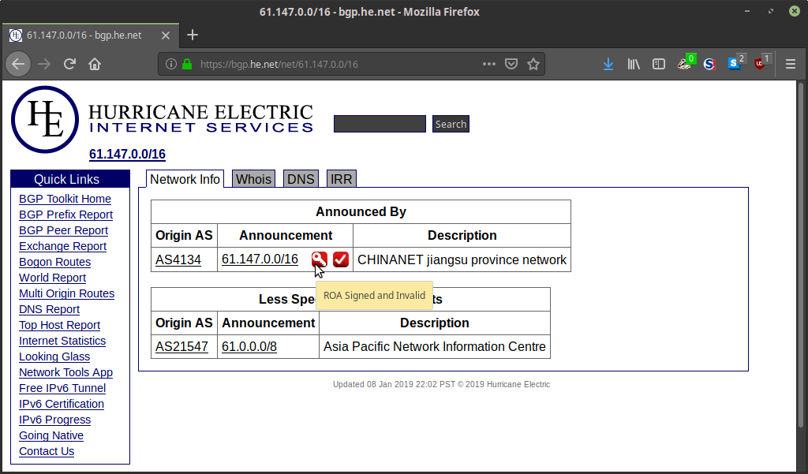808x474 pixels.
Task: Click the green padlock security icon
Action: [187, 64]
